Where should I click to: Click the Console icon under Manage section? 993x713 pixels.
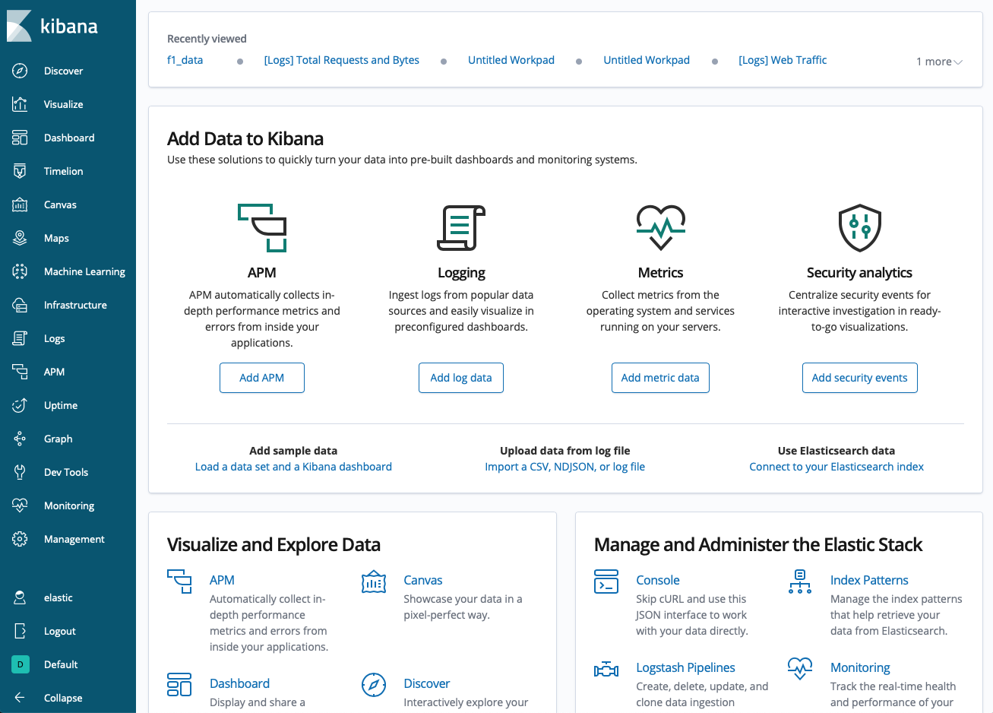[x=606, y=581]
